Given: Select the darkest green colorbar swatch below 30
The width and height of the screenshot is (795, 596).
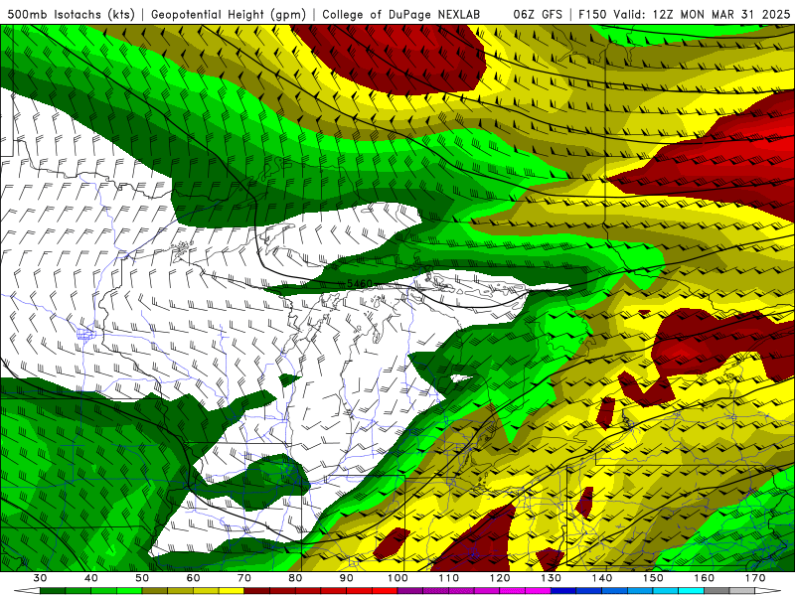Looking at the screenshot, I should tap(53, 591).
